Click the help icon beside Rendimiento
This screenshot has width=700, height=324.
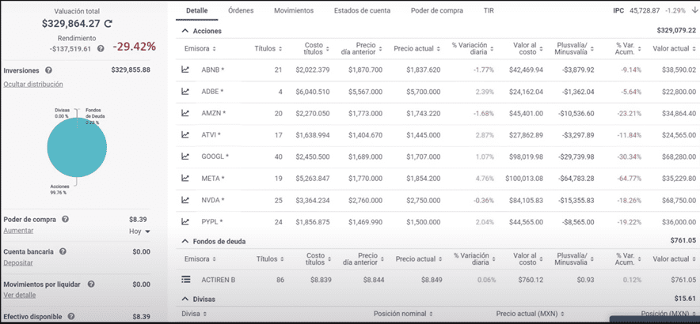click(x=101, y=49)
